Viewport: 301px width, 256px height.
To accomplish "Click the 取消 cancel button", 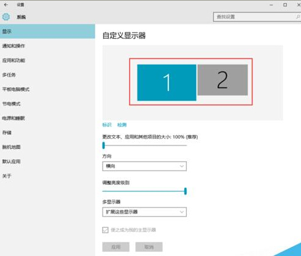I will point(149,247).
